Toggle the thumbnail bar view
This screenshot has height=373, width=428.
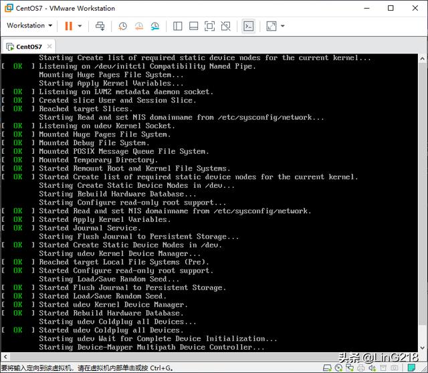pos(193,26)
